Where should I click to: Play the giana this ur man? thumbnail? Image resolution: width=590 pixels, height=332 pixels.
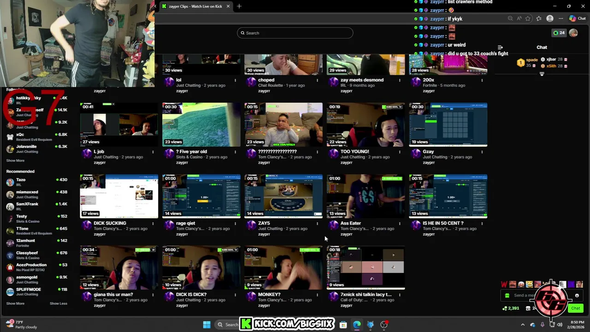pos(119,268)
